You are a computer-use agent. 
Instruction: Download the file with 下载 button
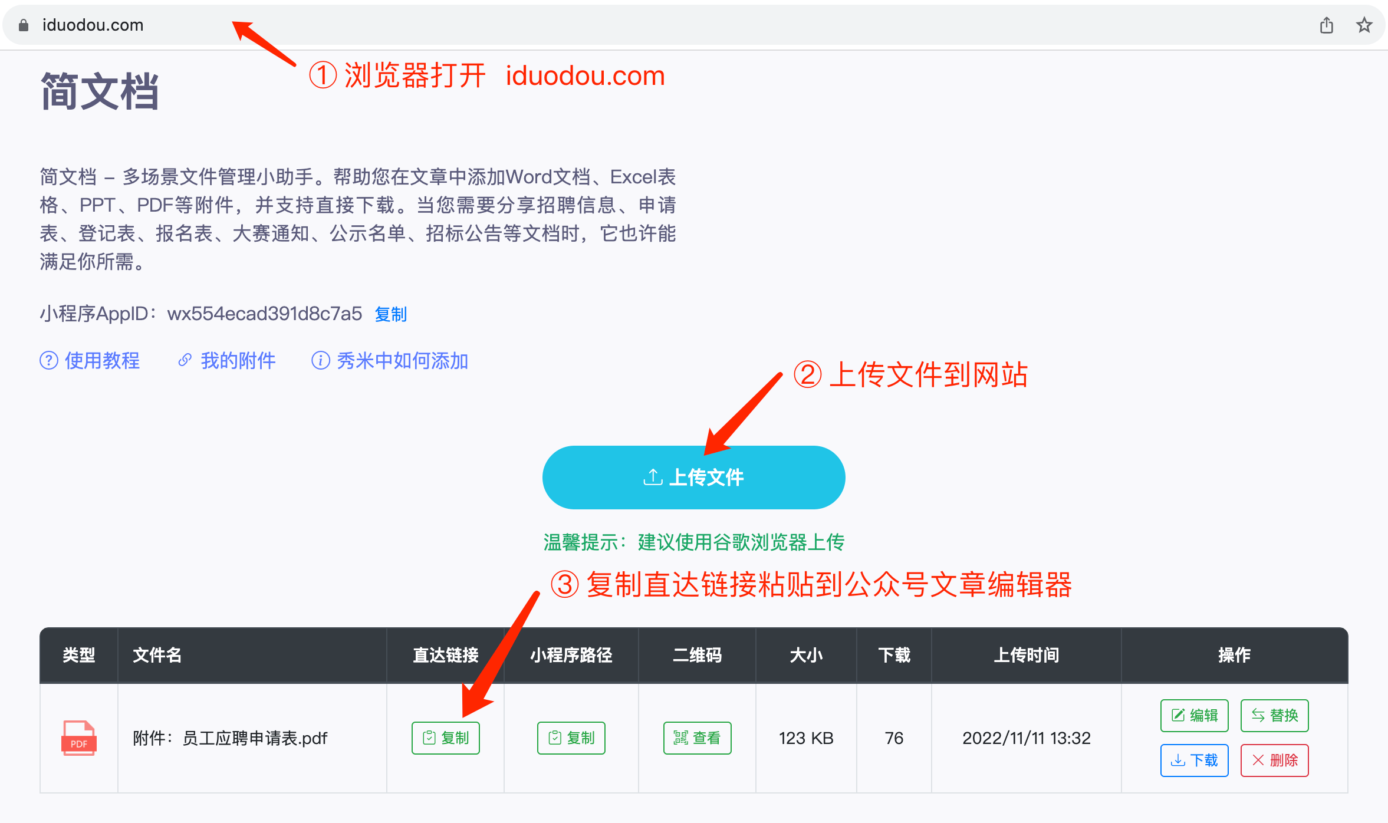click(1195, 761)
